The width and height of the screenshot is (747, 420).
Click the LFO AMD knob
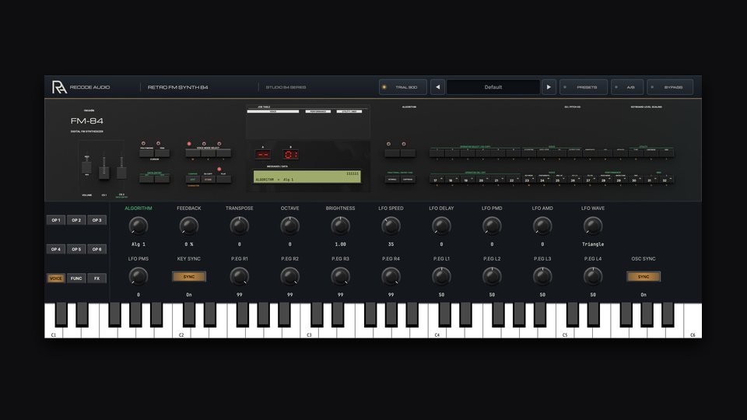pos(542,226)
